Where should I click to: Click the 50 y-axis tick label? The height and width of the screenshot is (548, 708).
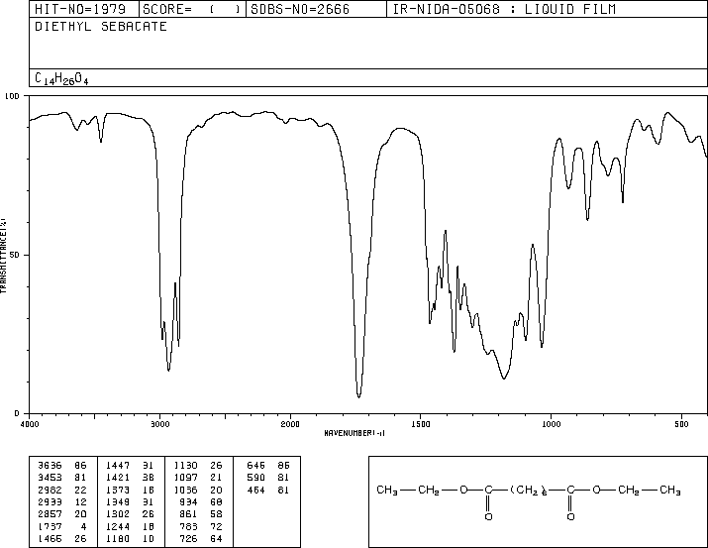[x=16, y=255]
